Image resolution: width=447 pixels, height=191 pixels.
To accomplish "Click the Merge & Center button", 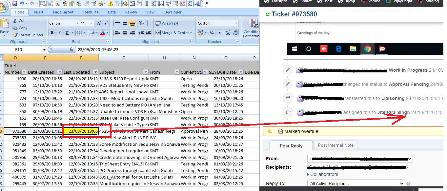I will click(173, 33).
